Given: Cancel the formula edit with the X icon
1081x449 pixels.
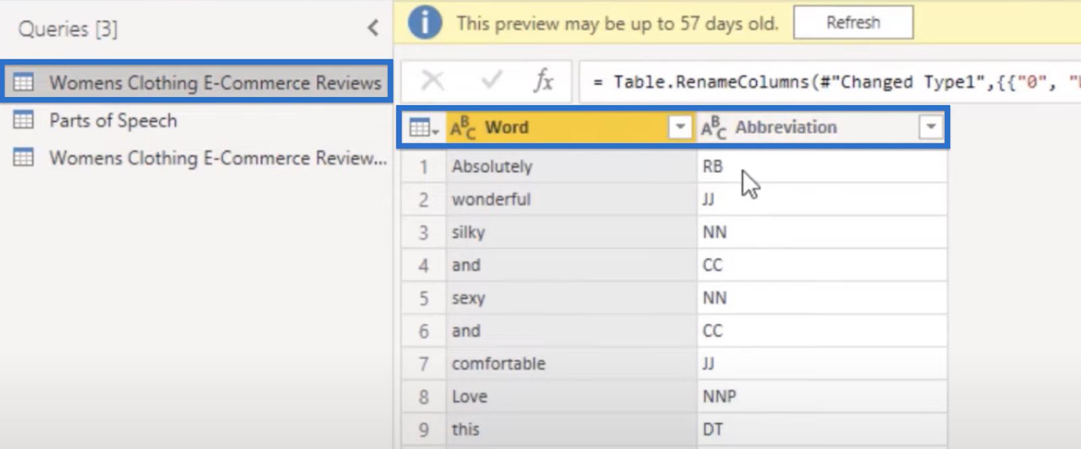Looking at the screenshot, I should [432, 81].
